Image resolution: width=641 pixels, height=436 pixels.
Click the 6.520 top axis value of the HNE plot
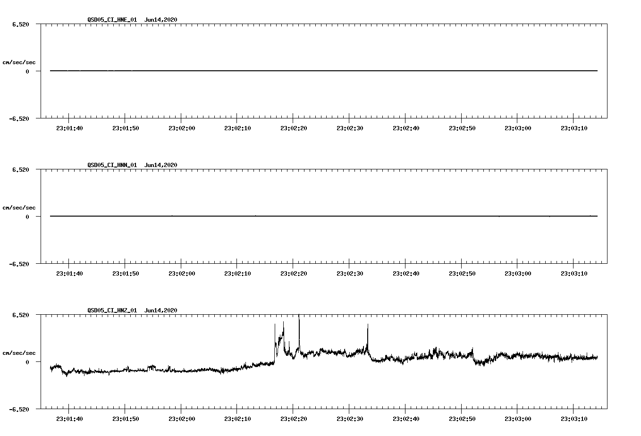(21, 24)
